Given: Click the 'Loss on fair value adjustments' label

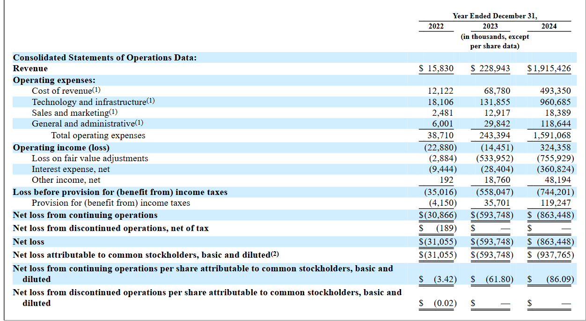Looking at the screenshot, I should tap(90, 158).
